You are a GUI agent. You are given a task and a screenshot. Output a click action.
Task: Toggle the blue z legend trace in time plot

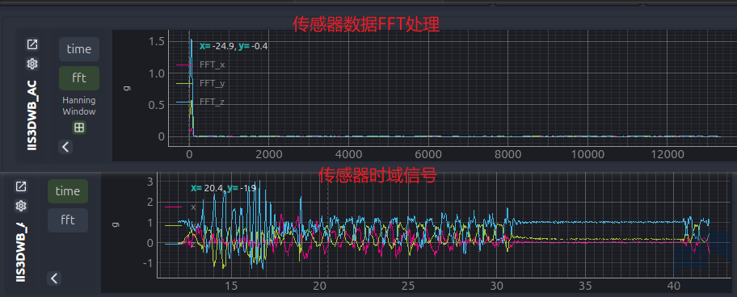(x=180, y=244)
